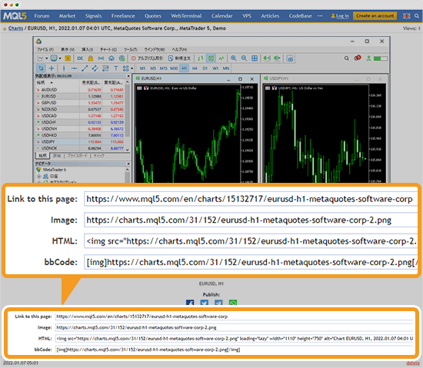This screenshot has width=423, height=368.
Task: Open the Signals page
Action: 93,16
